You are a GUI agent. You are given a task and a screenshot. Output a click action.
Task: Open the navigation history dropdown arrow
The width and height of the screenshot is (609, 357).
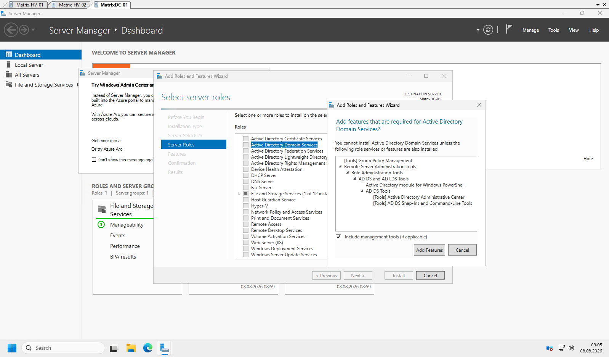pyautogui.click(x=33, y=30)
